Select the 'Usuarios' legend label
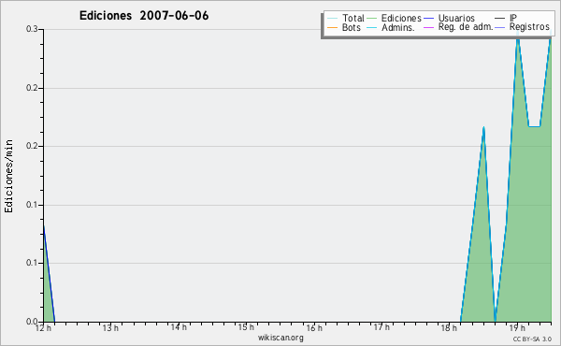This screenshot has height=346, width=561. [456, 18]
